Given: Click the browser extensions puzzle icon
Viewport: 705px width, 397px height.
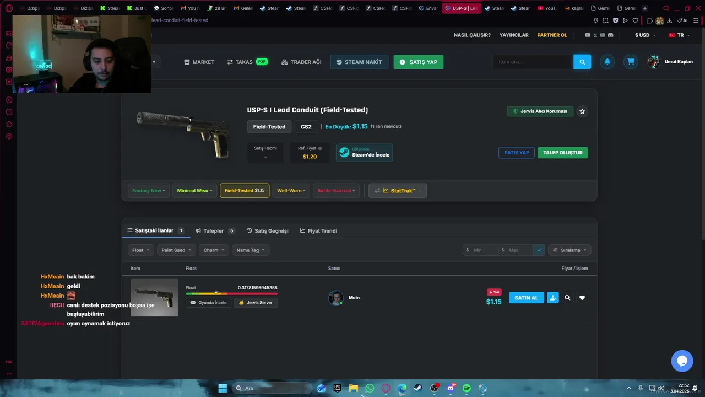Looking at the screenshot, I should point(649,20).
